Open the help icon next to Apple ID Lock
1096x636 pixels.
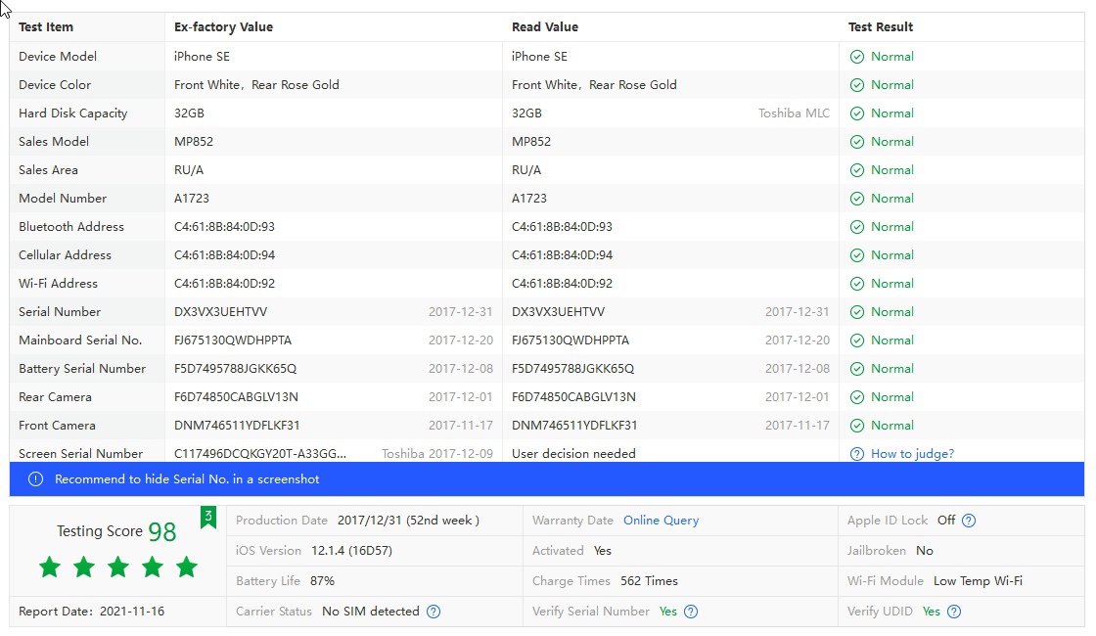pyautogui.click(x=969, y=521)
